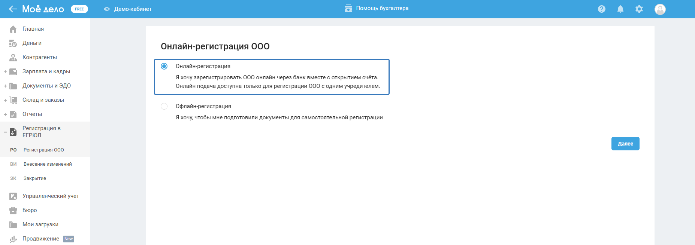Image resolution: width=695 pixels, height=245 pixels.
Task: Click the Управленческий учет ruble icon
Action: coord(13,196)
